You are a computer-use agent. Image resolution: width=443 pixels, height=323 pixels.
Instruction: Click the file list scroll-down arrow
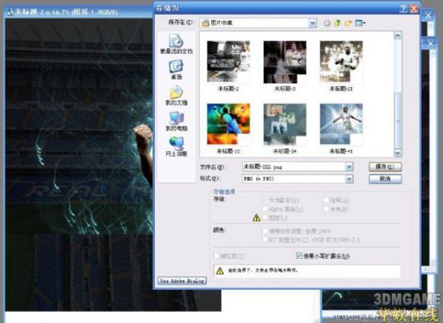pyautogui.click(x=397, y=153)
